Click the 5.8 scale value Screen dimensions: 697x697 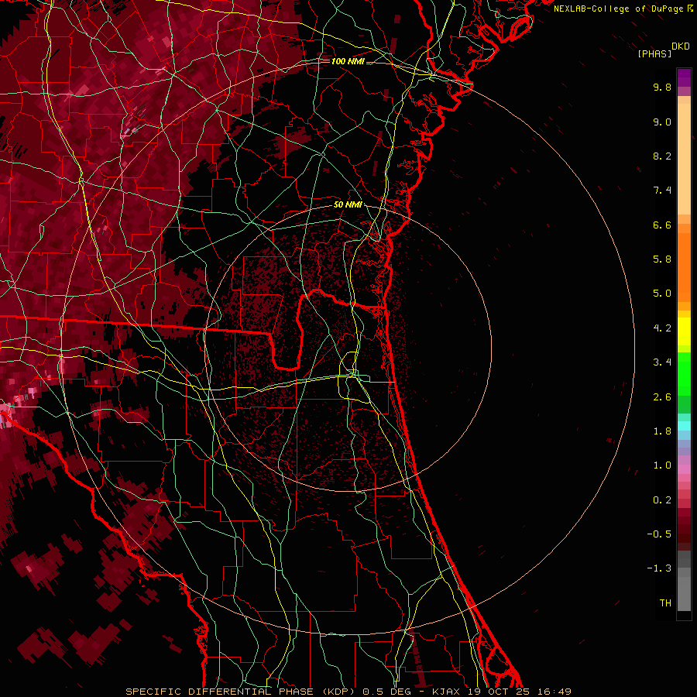pos(662,259)
